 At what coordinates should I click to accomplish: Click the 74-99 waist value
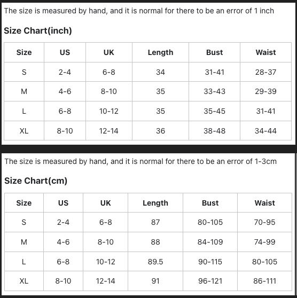point(264,242)
